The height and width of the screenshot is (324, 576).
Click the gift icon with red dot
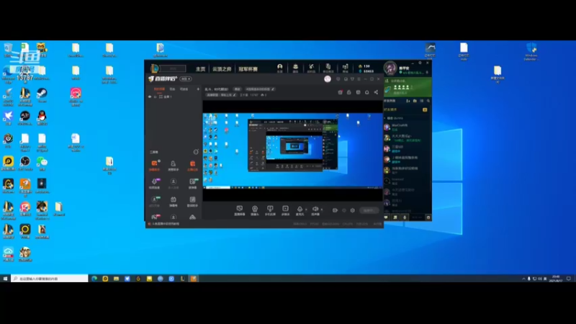(x=340, y=92)
